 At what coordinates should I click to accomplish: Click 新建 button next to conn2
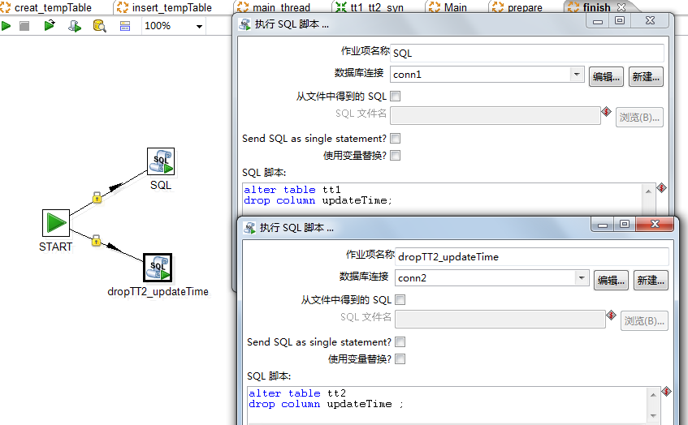[651, 280]
